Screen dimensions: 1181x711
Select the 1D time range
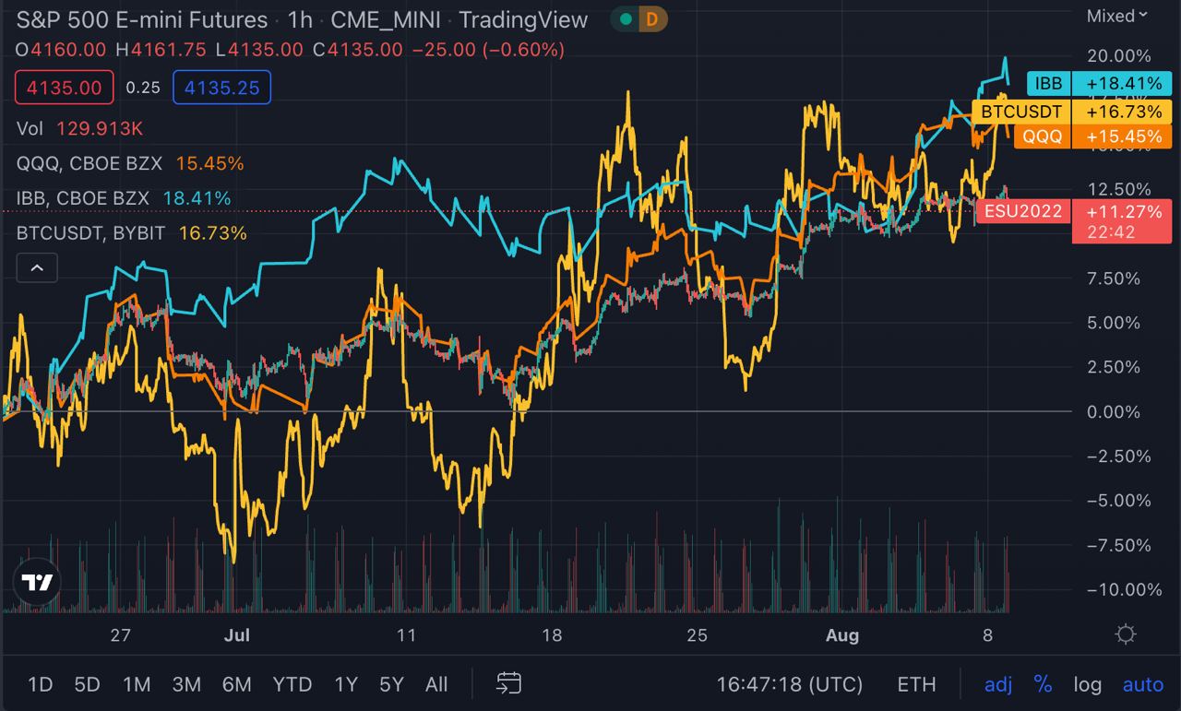pos(40,684)
